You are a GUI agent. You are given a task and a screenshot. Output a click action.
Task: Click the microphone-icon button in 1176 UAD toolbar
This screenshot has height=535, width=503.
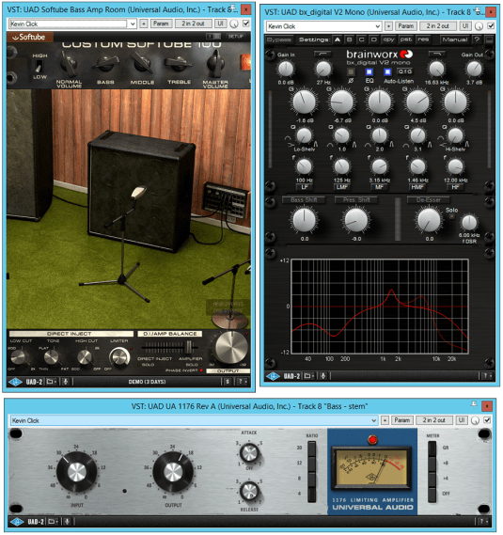coord(68,522)
